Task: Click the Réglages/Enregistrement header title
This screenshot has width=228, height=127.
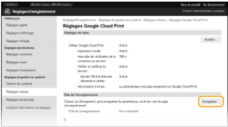Action: 34,12
